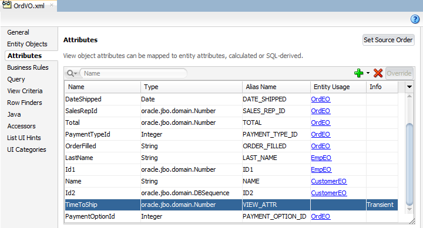Open OrdEO link in PaymentOptionId row
The width and height of the screenshot is (423, 228).
click(321, 216)
